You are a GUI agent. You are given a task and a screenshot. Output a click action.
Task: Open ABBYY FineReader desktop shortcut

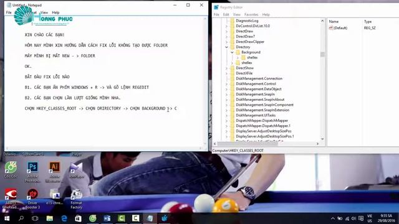[x=11, y=198]
